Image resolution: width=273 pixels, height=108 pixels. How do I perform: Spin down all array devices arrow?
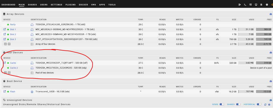click(x=5, y=44)
